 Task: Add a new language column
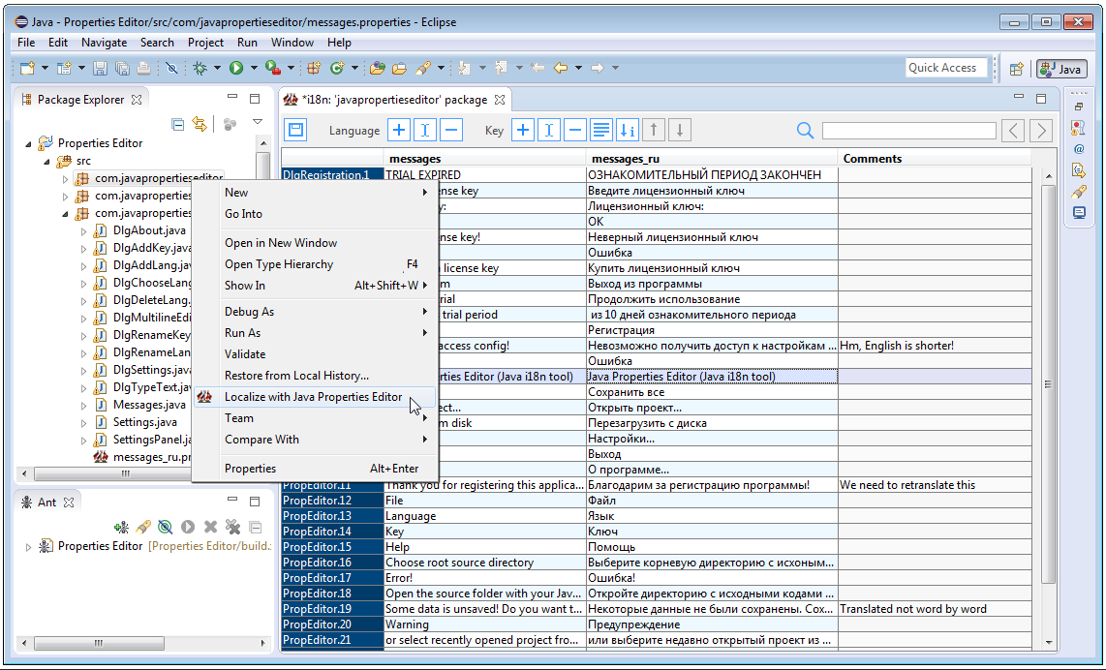coord(399,129)
